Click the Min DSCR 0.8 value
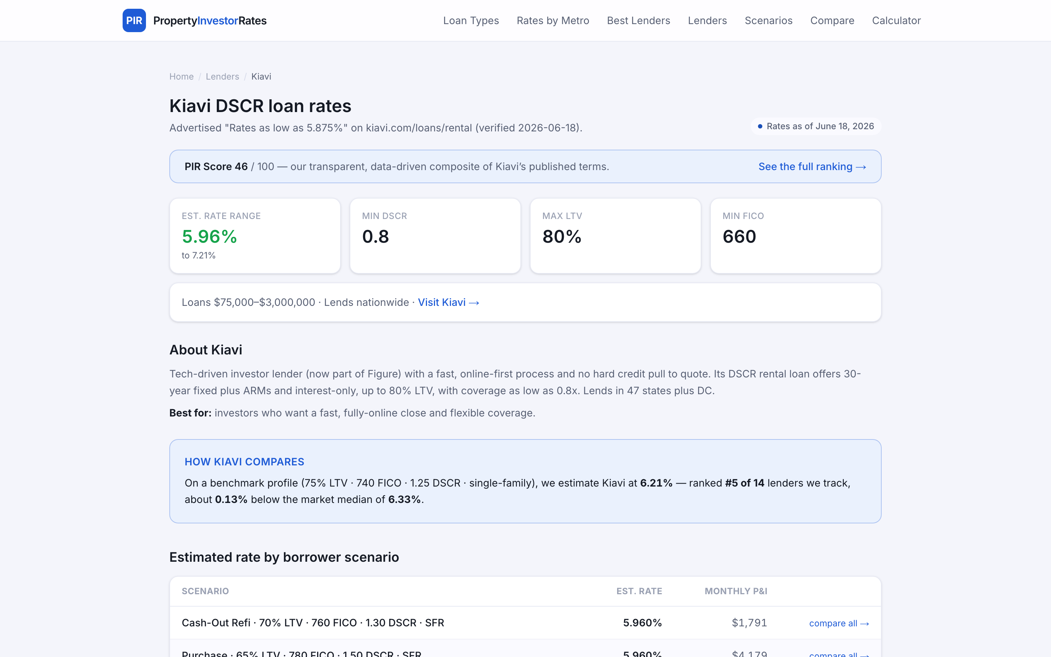Screen dimensions: 1051x657 pyautogui.click(x=376, y=237)
